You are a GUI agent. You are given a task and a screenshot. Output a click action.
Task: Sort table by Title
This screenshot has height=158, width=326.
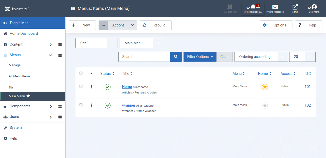click(127, 74)
